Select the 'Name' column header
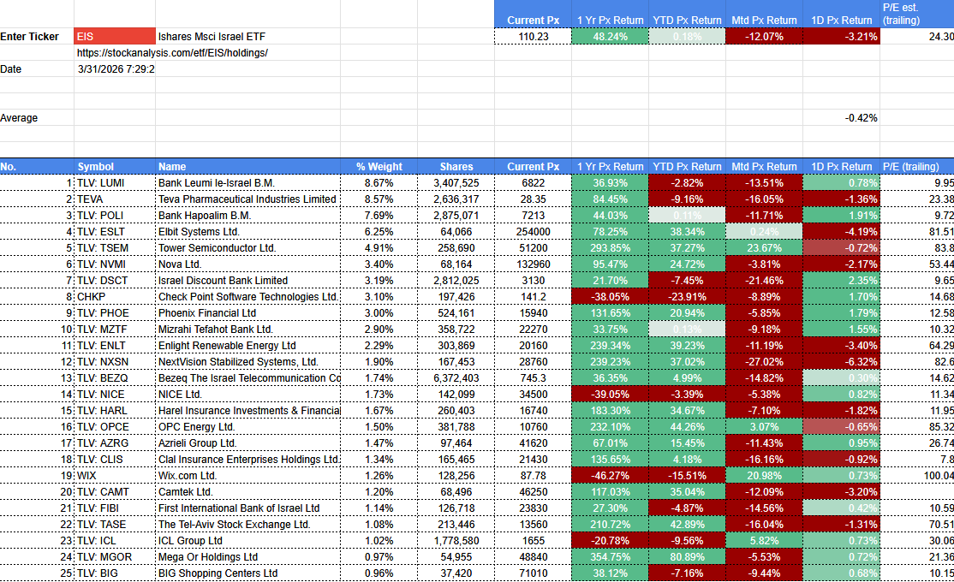954x582 pixels. [247, 166]
